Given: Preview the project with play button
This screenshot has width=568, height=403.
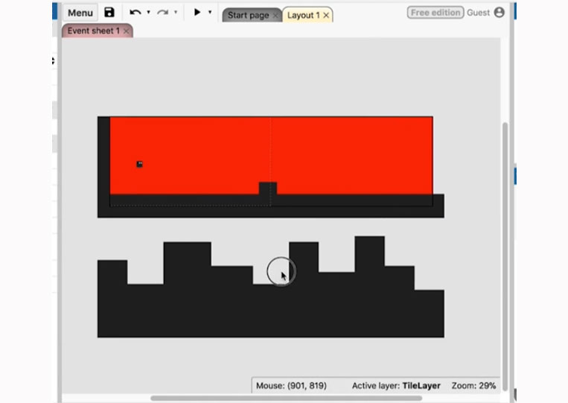Looking at the screenshot, I should tap(197, 13).
